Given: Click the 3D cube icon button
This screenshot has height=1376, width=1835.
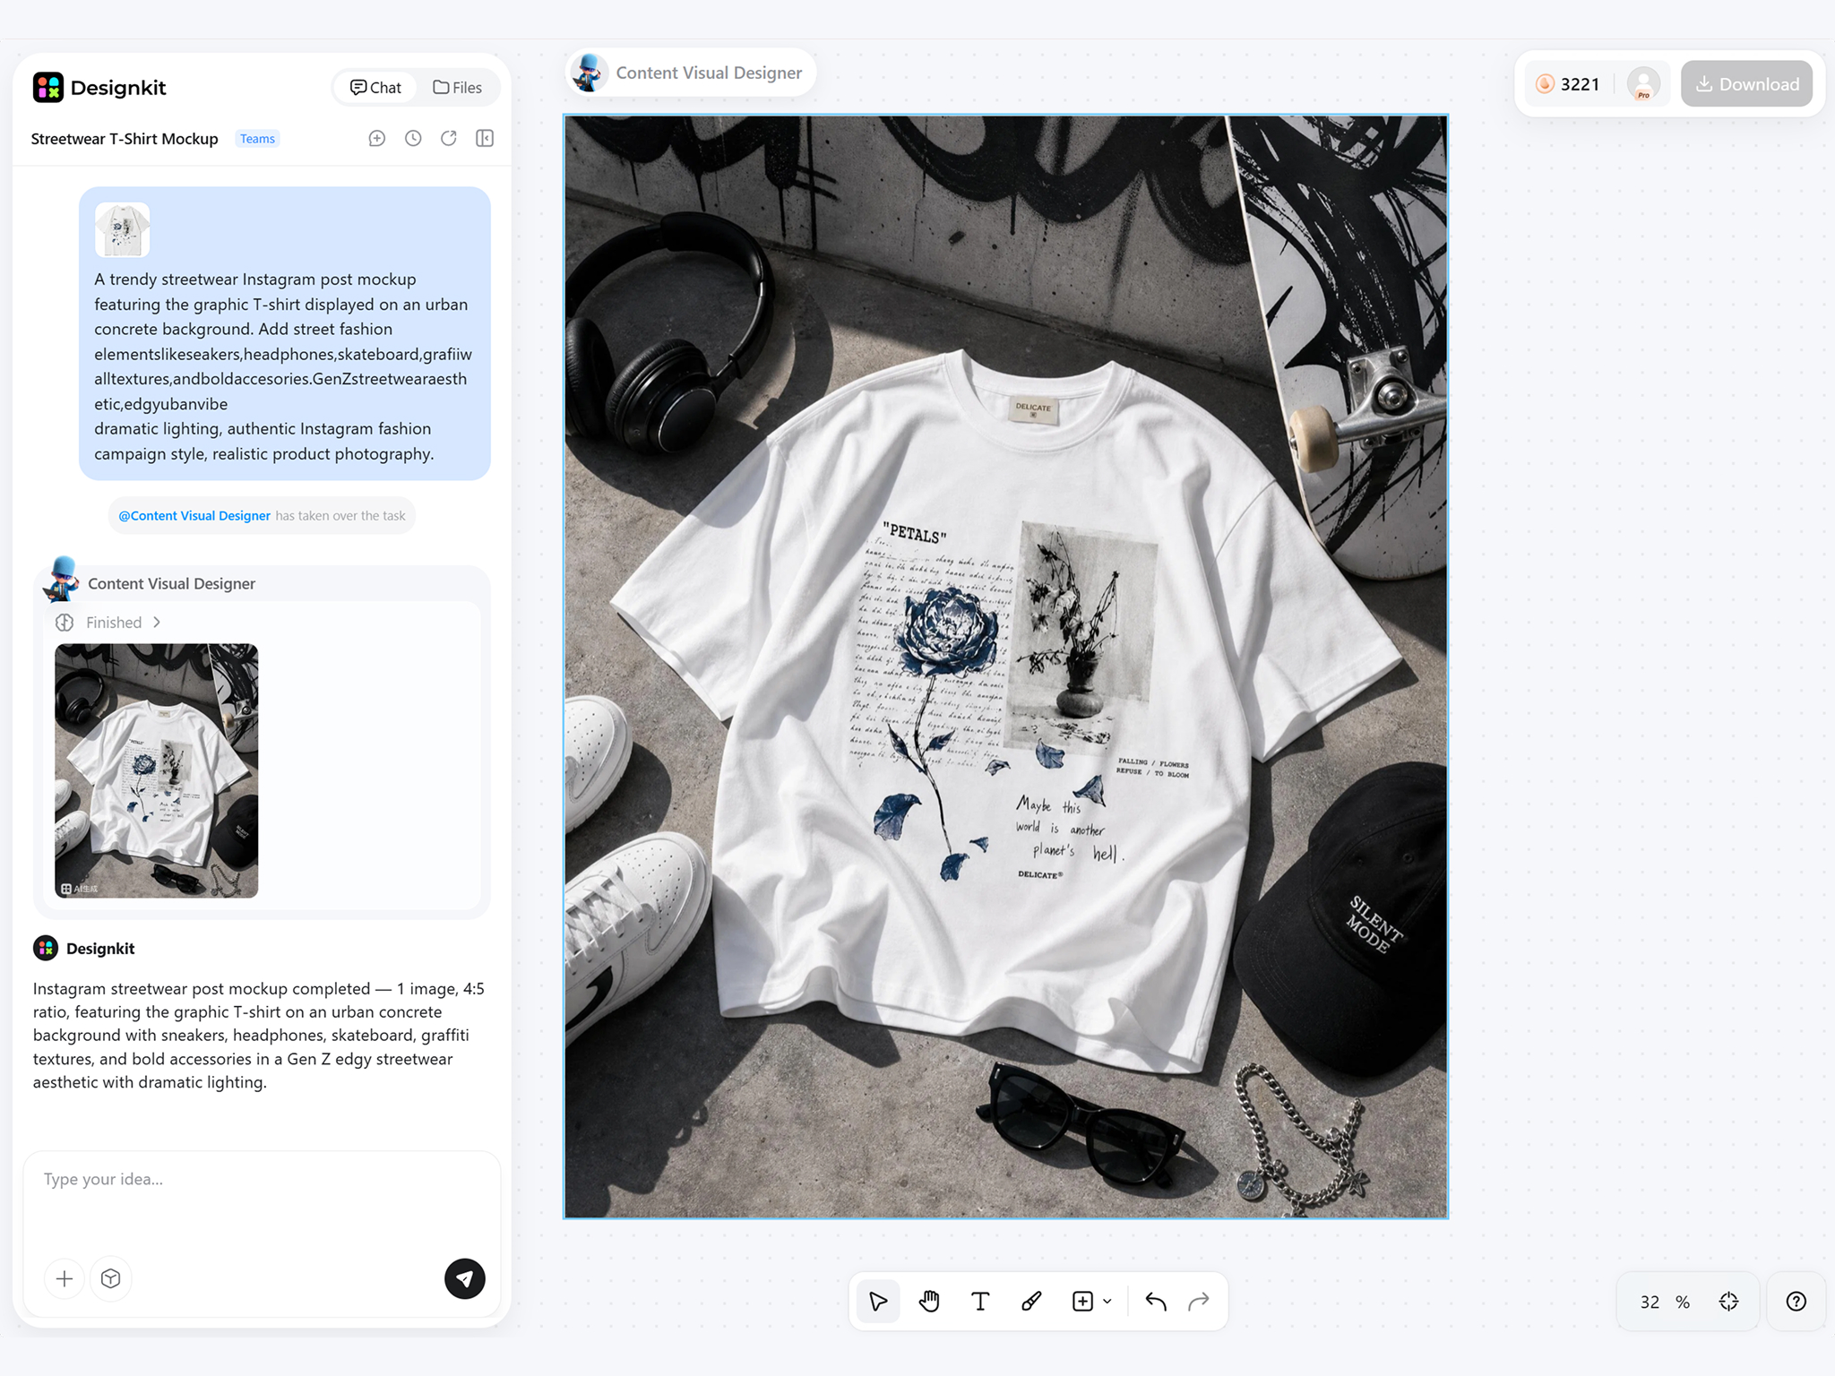Looking at the screenshot, I should pyautogui.click(x=111, y=1278).
